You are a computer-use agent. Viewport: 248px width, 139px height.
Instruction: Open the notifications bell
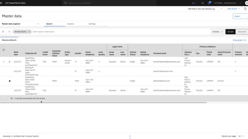(x=209, y=3)
